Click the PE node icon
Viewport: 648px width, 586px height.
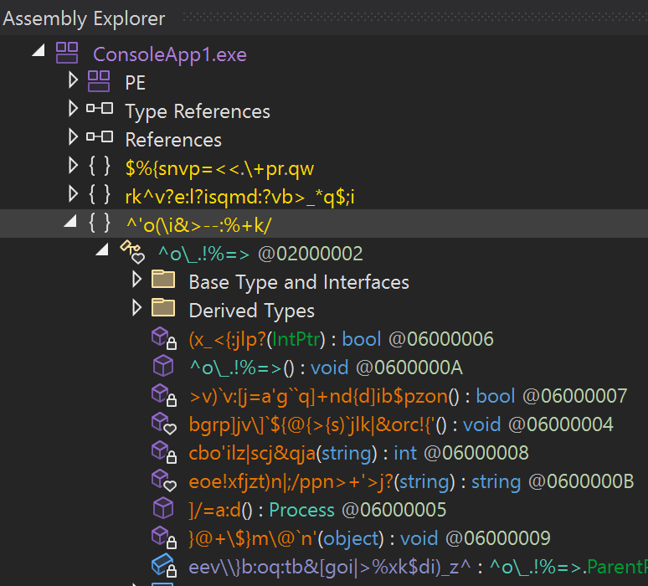point(99,82)
